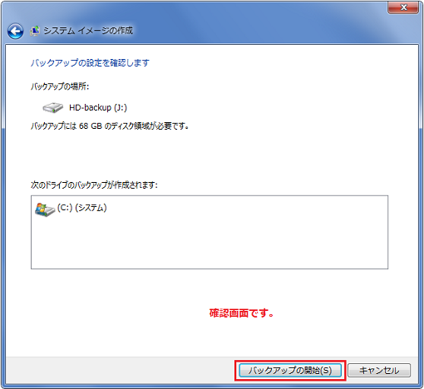Click the gray footer bar left of the buttons
Screen dimensions: 424x389
pos(119,371)
